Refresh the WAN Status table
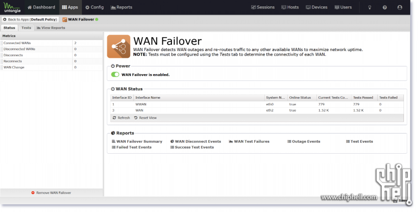418x212 pixels. [121, 118]
